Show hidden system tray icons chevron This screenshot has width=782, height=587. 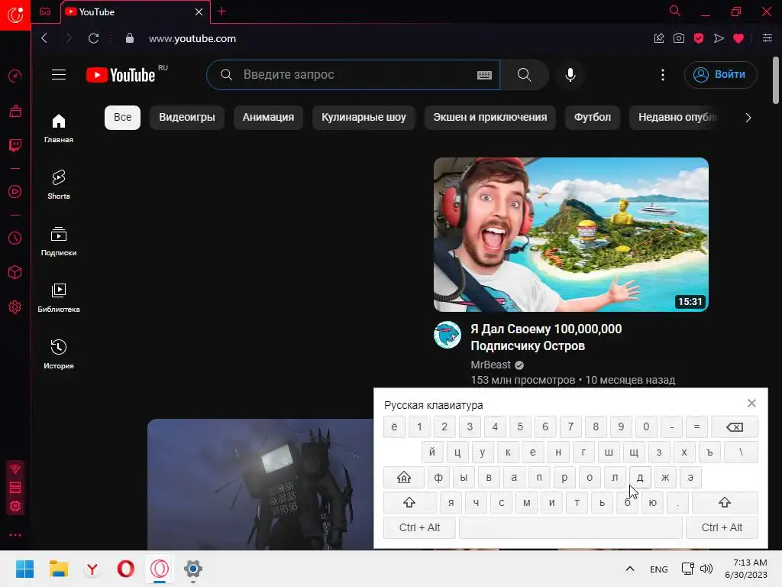pyautogui.click(x=630, y=569)
